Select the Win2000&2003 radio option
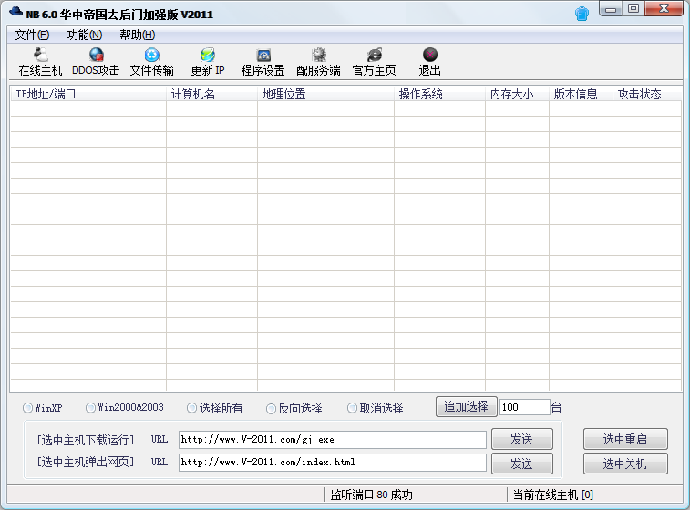 pyautogui.click(x=91, y=408)
